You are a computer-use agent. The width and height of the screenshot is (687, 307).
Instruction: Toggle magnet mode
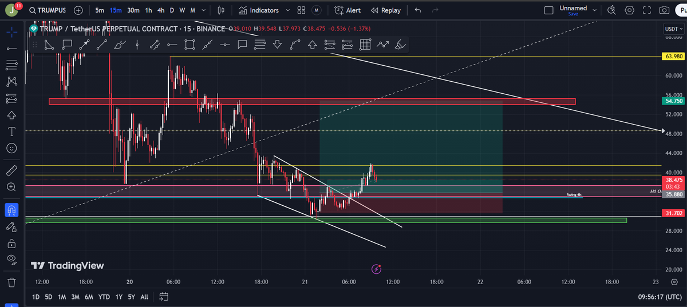pos(12,210)
